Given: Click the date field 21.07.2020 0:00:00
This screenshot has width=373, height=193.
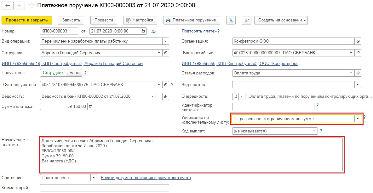Looking at the screenshot, I should pos(115,31).
